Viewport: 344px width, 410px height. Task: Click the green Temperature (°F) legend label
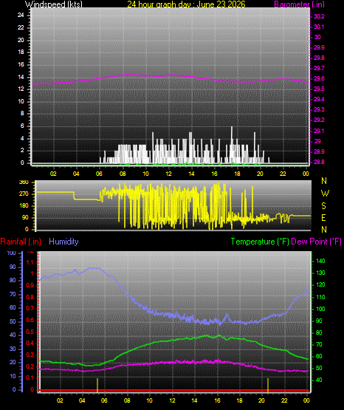pyautogui.click(x=260, y=242)
